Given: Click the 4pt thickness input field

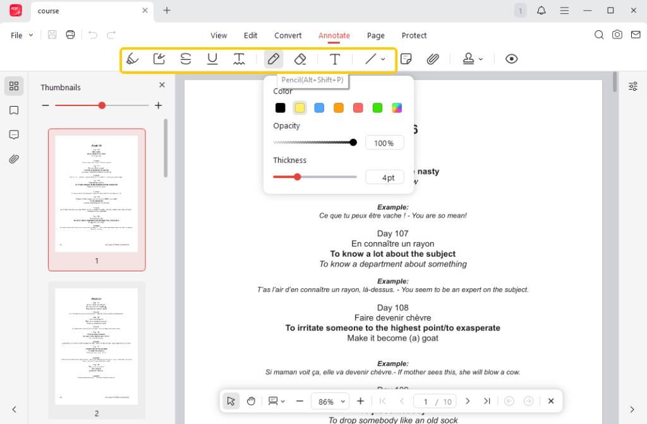Looking at the screenshot, I should pos(385,177).
